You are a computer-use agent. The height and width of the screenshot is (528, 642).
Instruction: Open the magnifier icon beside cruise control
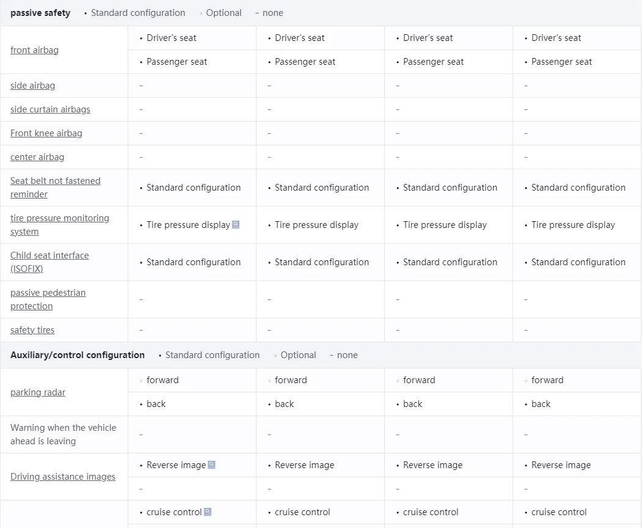point(208,512)
